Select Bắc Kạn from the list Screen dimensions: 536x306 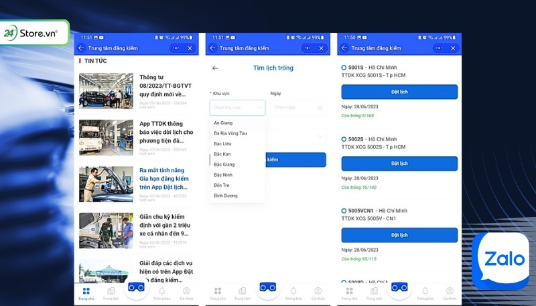[238, 154]
